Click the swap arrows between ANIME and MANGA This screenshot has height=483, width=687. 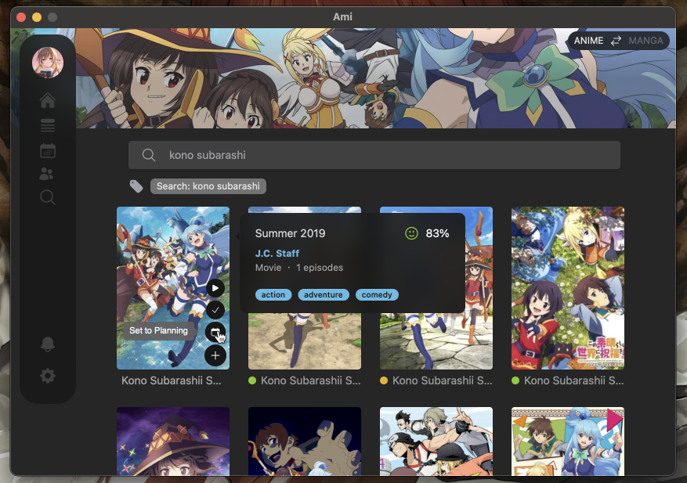pyautogui.click(x=616, y=41)
